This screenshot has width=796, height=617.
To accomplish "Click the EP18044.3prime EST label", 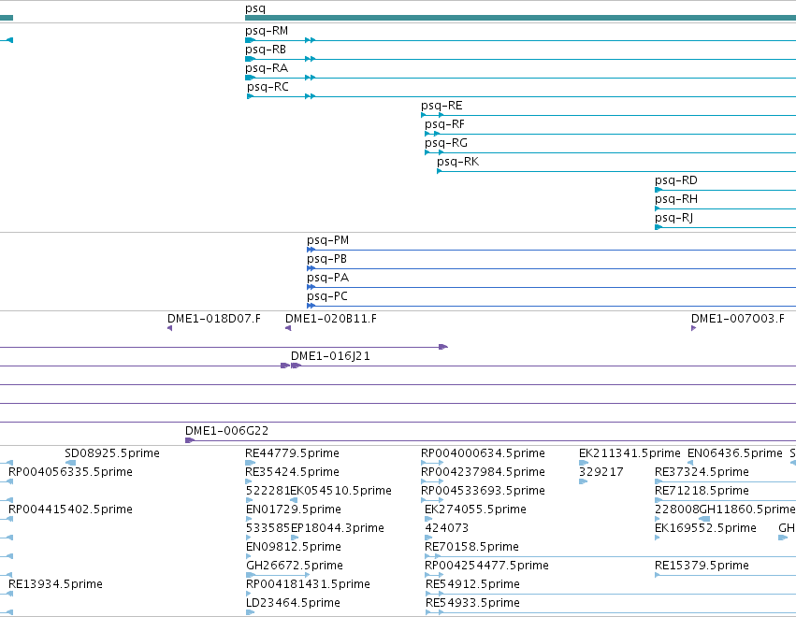I will 337,528.
